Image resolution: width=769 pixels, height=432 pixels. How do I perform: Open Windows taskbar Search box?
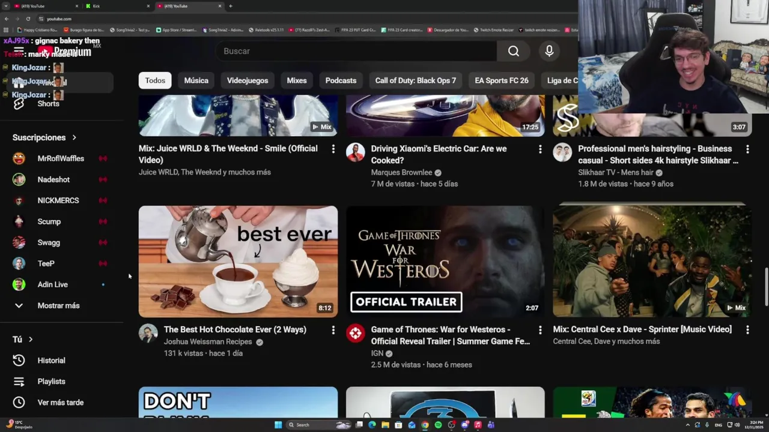point(318,425)
